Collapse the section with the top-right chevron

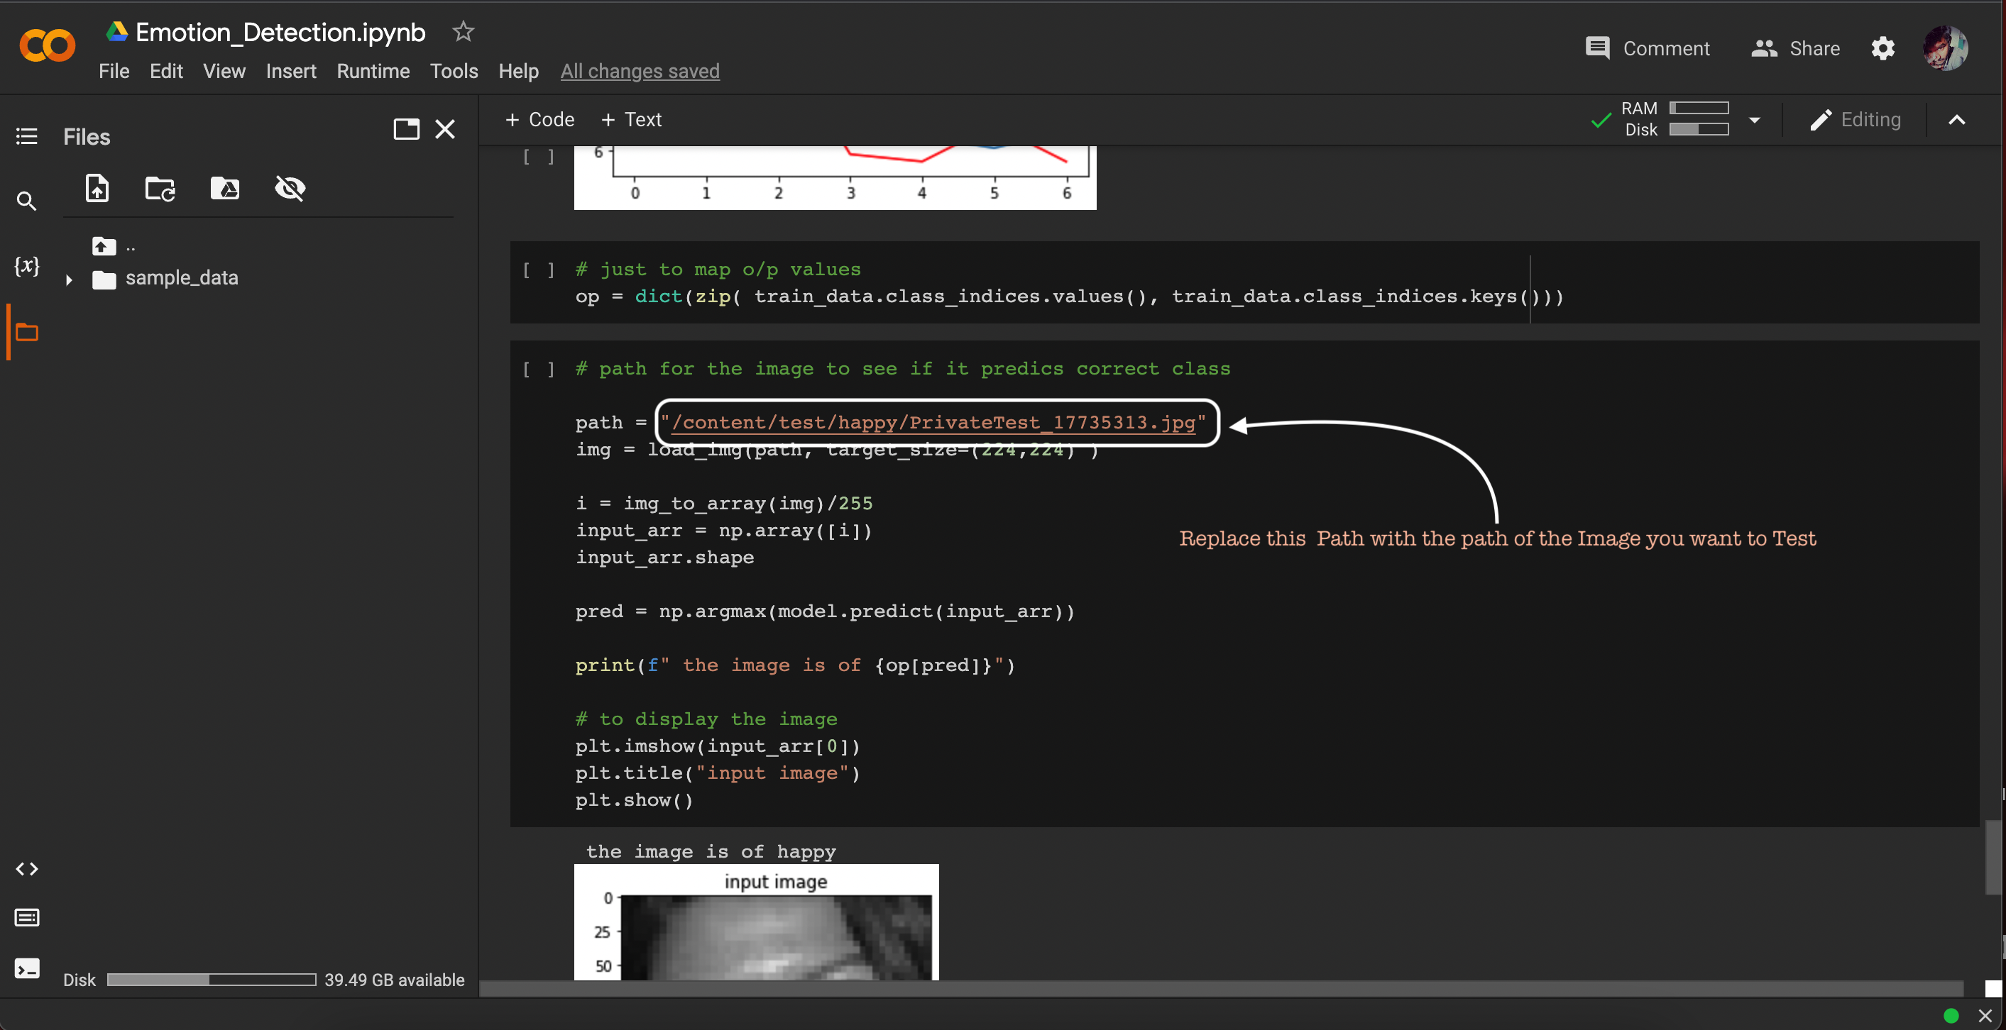pos(1957,119)
